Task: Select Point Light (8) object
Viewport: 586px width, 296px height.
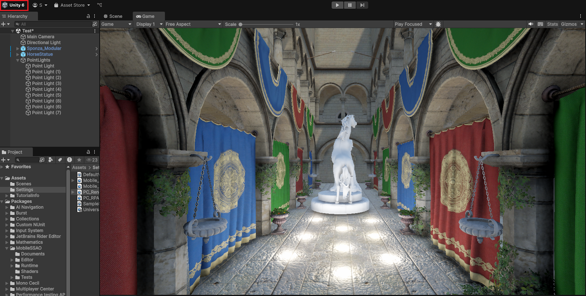Action: 47,101
